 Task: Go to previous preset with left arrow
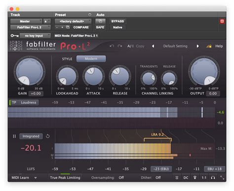[x=153, y=46]
